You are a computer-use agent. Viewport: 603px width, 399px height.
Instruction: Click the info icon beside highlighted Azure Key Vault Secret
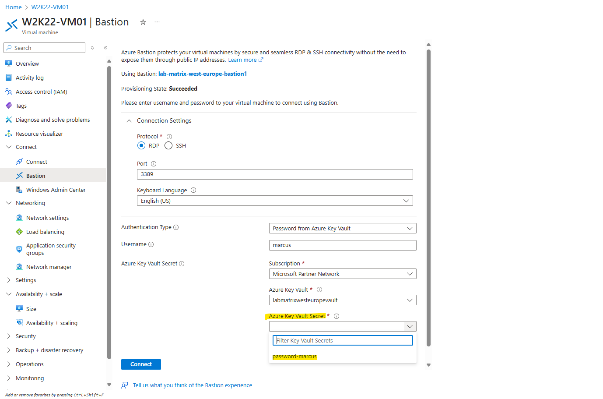337,316
